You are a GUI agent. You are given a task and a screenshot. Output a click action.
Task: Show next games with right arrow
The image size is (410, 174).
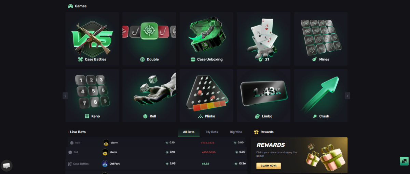347,96
